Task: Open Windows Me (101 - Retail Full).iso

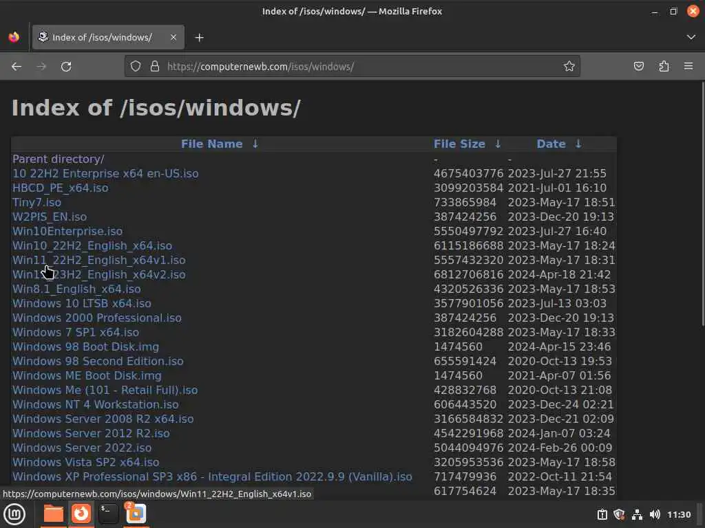Action: 105,390
